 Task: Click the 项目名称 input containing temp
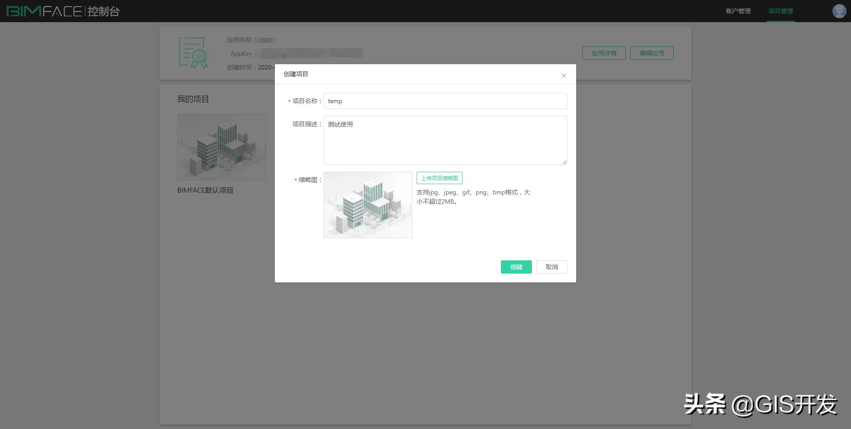coord(445,100)
